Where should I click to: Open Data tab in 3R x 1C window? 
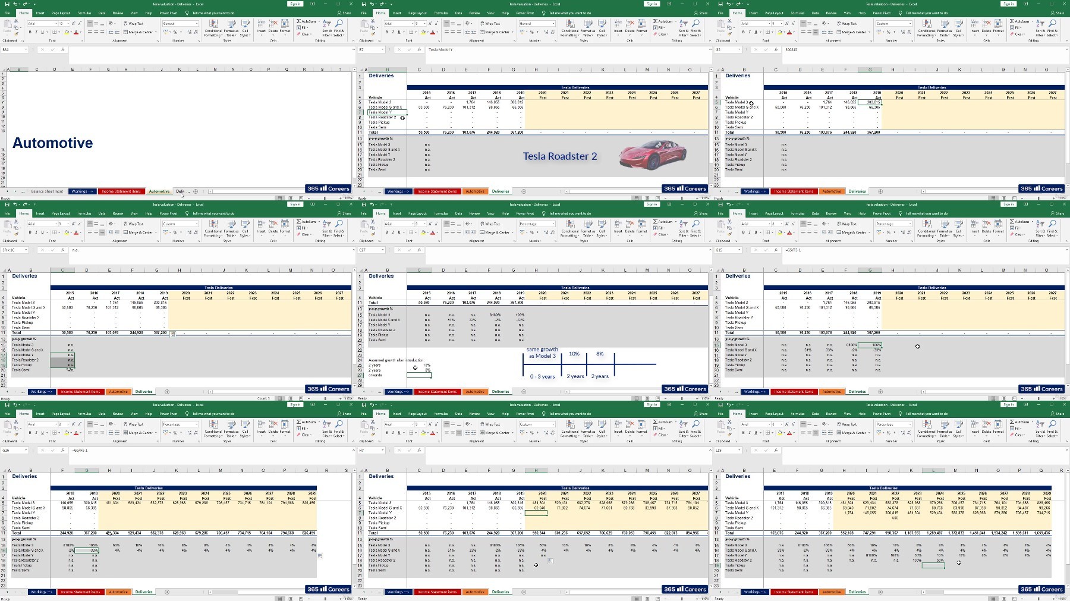[102, 213]
